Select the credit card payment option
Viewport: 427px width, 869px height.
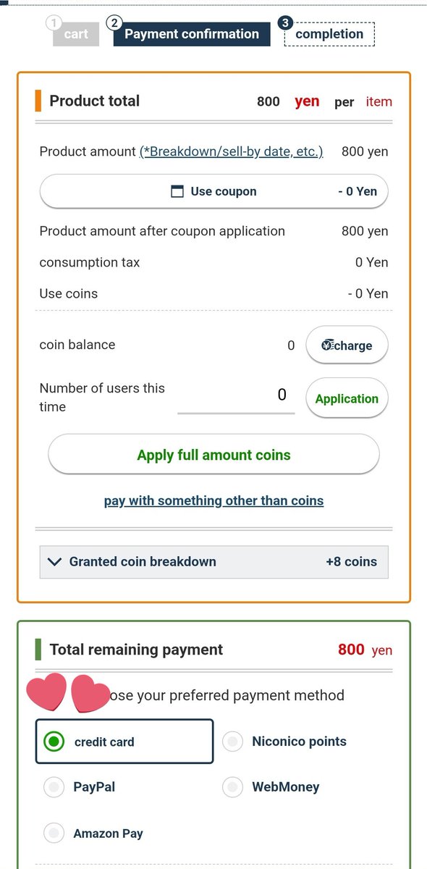point(124,742)
